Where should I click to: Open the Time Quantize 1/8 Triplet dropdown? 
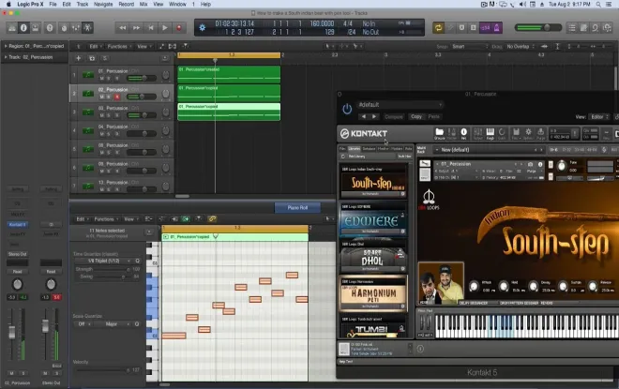107,261
